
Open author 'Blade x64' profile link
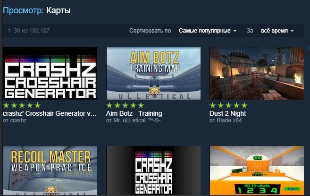click(229, 120)
